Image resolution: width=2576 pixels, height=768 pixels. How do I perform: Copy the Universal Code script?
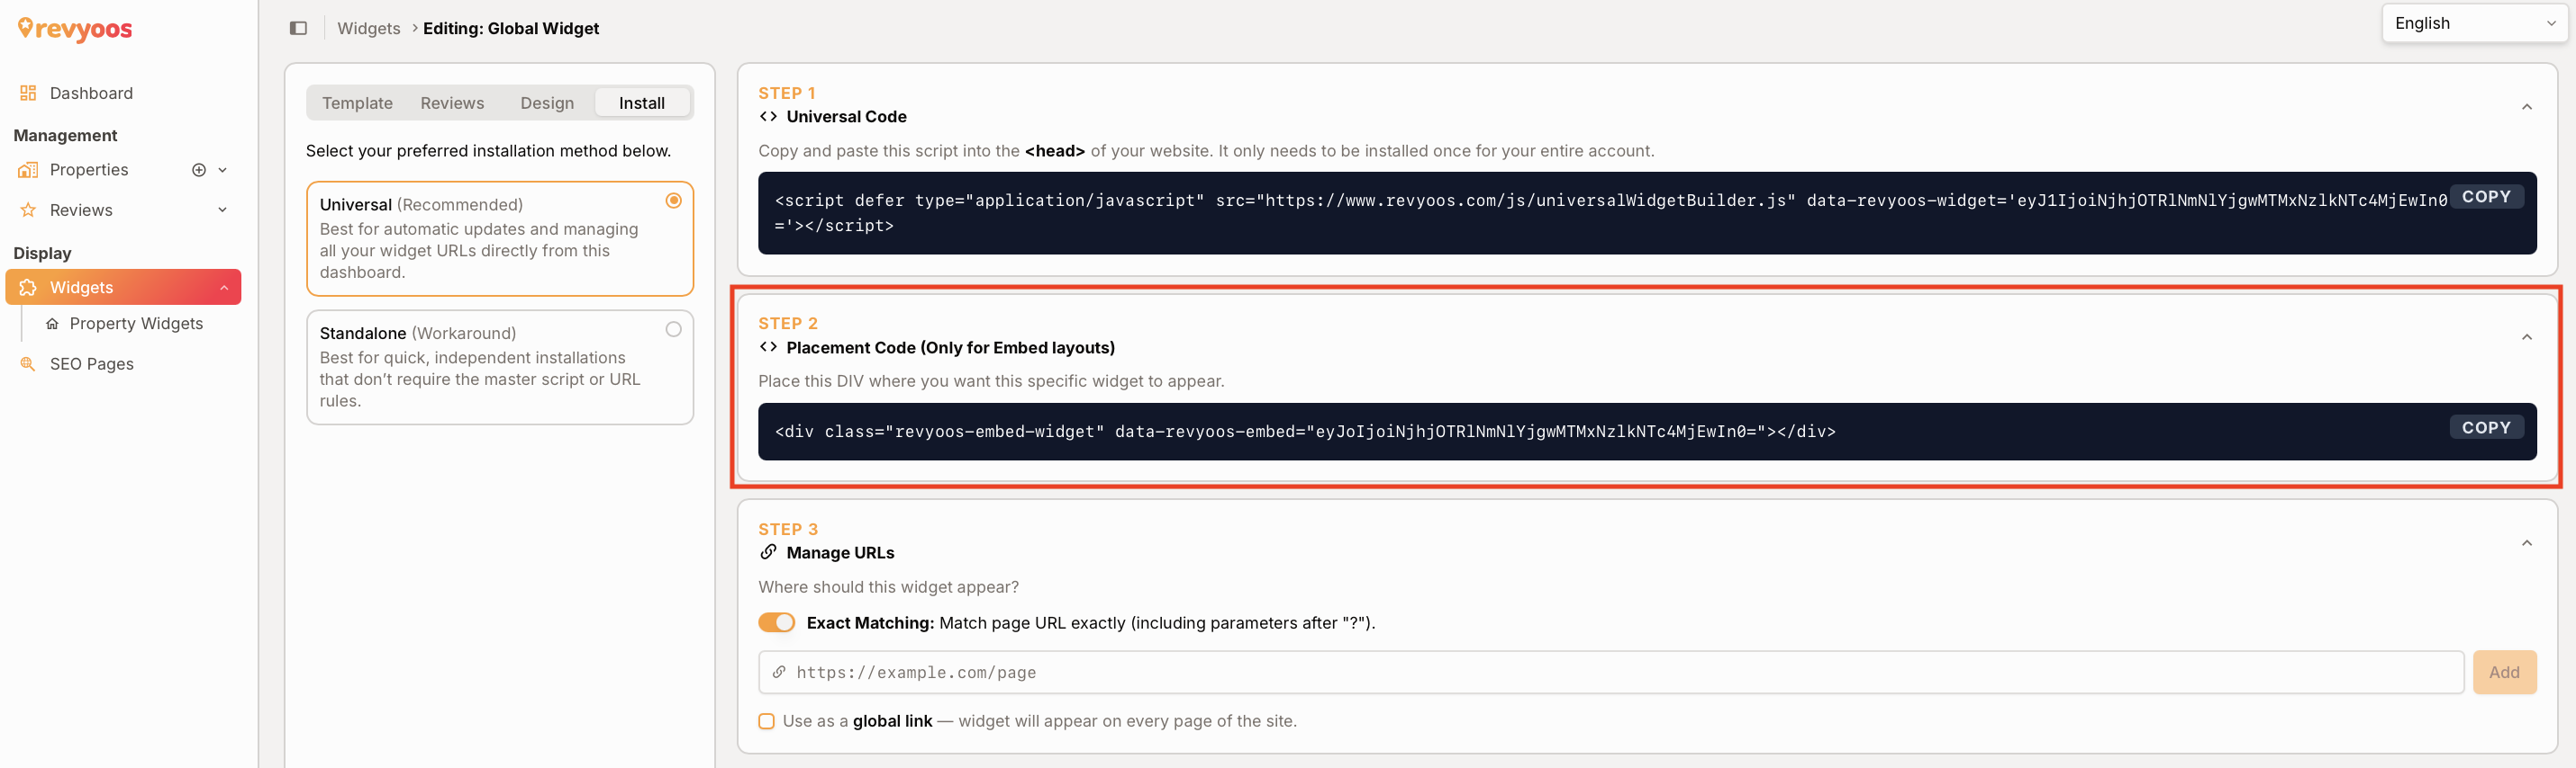tap(2486, 197)
